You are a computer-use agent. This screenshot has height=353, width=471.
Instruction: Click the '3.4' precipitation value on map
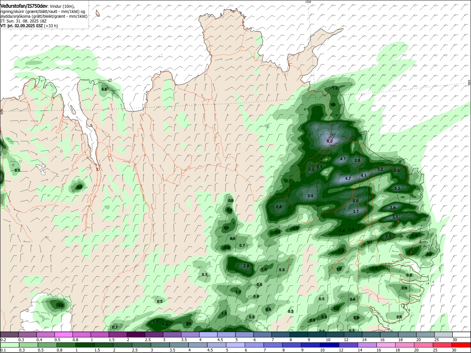click(x=310, y=196)
